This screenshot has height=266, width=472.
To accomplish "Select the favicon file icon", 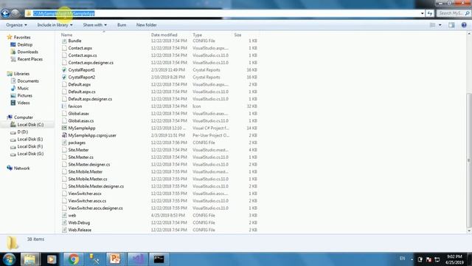I will (x=64, y=106).
